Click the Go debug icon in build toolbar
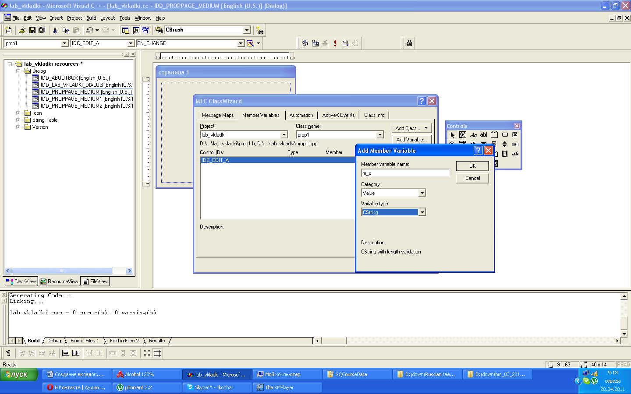The image size is (631, 394). click(x=345, y=43)
